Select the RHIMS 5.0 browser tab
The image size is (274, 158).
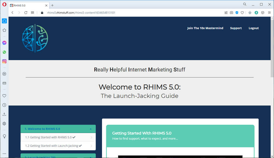click(29, 5)
